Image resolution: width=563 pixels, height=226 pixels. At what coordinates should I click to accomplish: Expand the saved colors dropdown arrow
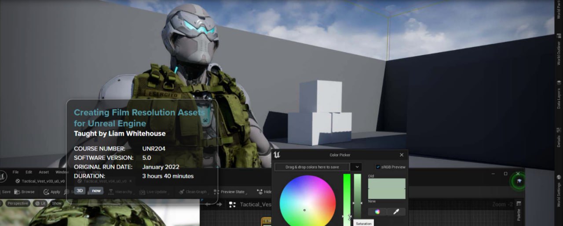coord(356,167)
